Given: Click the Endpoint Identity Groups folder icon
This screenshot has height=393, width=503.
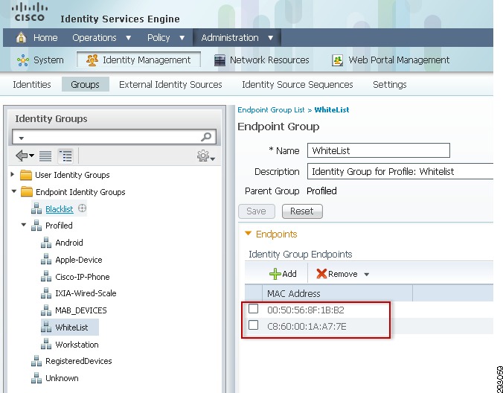Looking at the screenshot, I should click(x=27, y=192).
